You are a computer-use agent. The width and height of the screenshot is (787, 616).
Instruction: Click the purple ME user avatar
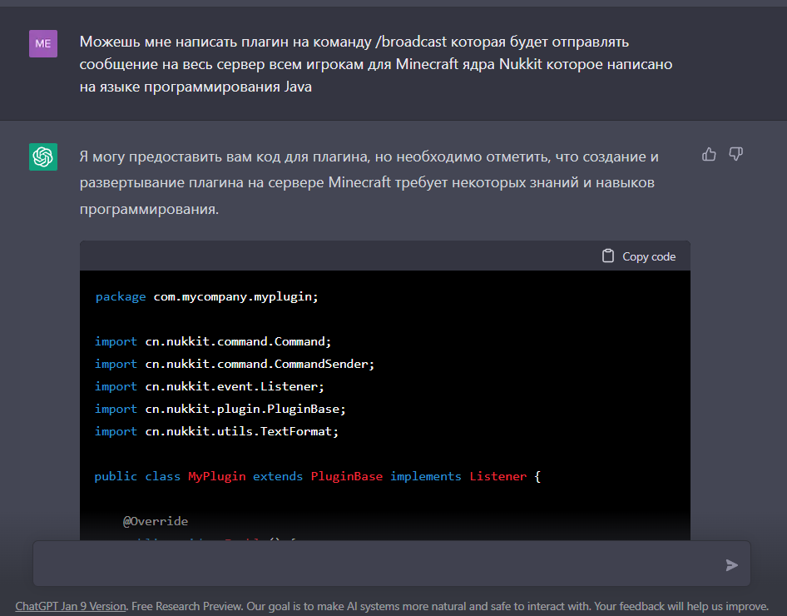(43, 43)
